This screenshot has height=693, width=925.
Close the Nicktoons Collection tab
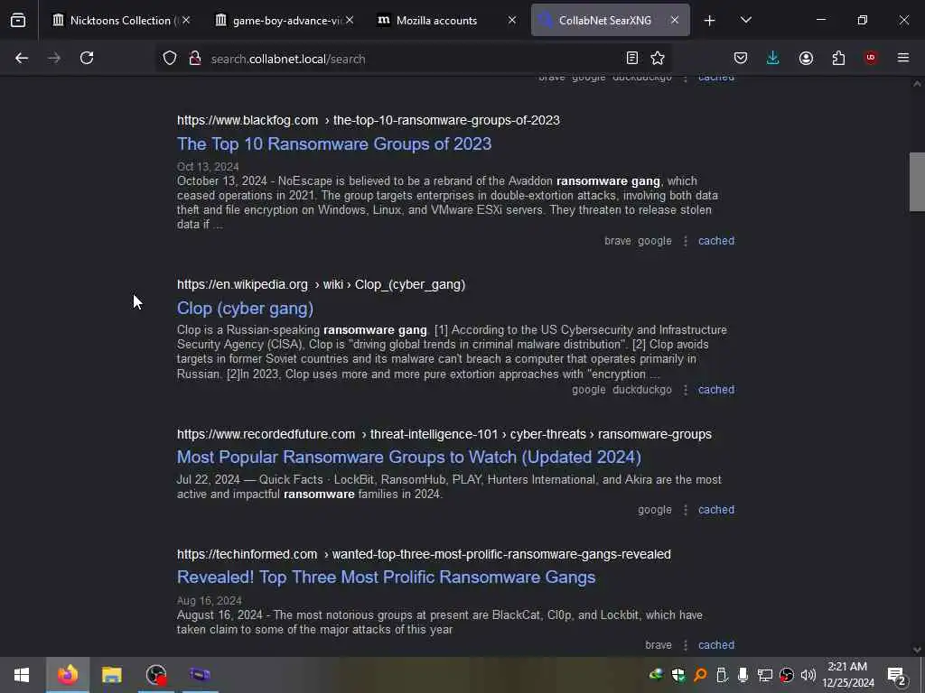coord(186,21)
